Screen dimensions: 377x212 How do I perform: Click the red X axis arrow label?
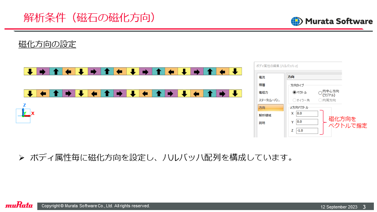click(33, 113)
